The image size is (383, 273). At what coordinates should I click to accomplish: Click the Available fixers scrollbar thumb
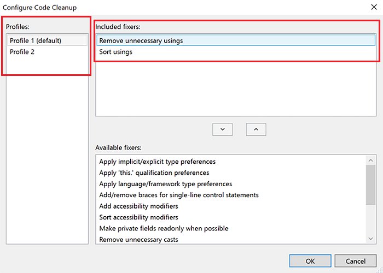point(370,185)
